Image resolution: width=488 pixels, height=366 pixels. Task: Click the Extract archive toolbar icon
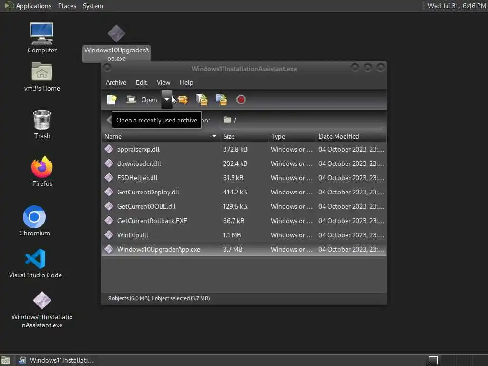(x=183, y=100)
